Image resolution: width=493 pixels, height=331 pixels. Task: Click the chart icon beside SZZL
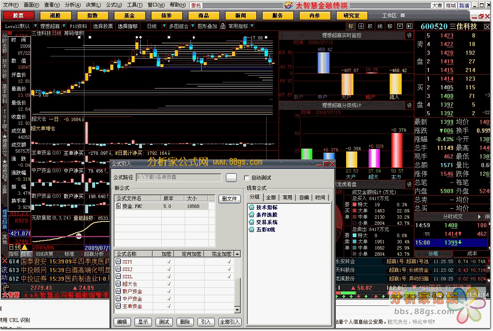(x=118, y=276)
